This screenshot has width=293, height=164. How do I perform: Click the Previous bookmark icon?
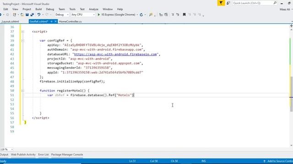190,15
